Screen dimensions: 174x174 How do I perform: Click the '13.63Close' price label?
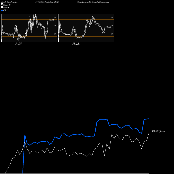pos(158,132)
